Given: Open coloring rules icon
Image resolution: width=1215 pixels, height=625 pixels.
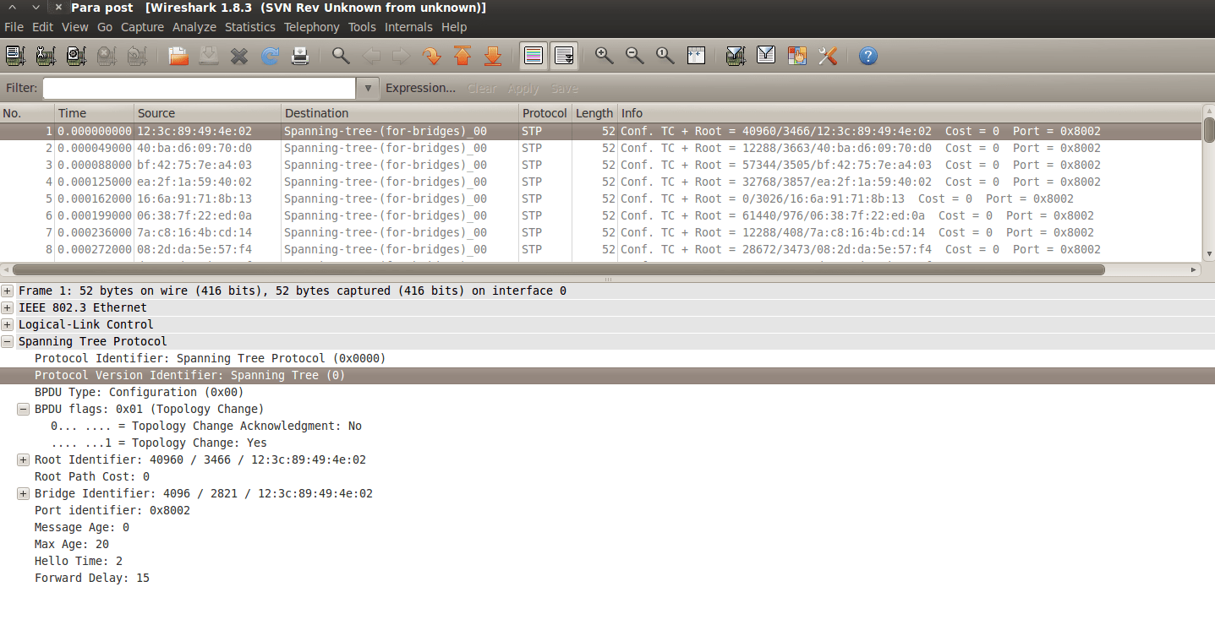Looking at the screenshot, I should (x=796, y=56).
